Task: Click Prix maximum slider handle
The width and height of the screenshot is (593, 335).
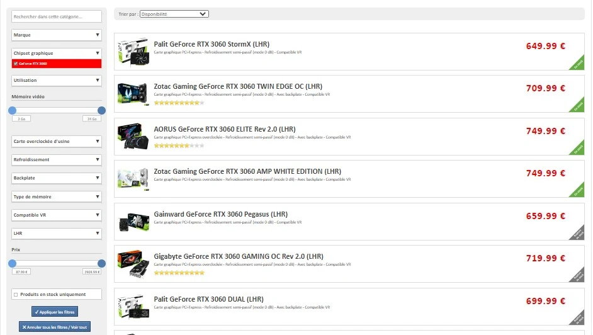Action: pyautogui.click(x=101, y=264)
